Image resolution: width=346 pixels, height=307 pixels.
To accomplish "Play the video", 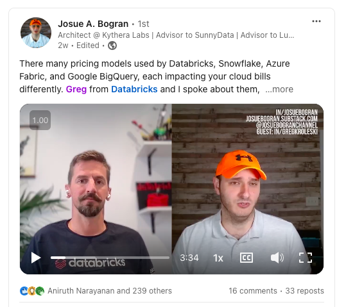I will (x=36, y=258).
